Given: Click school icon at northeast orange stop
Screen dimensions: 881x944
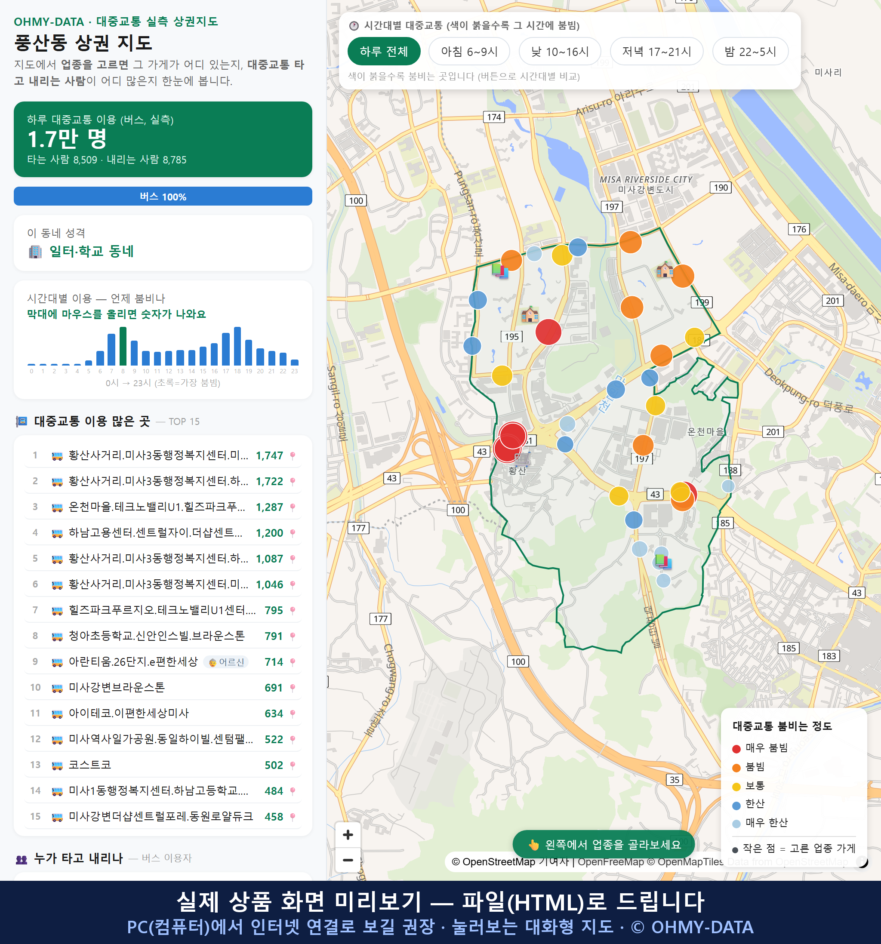Looking at the screenshot, I should pos(665,269).
